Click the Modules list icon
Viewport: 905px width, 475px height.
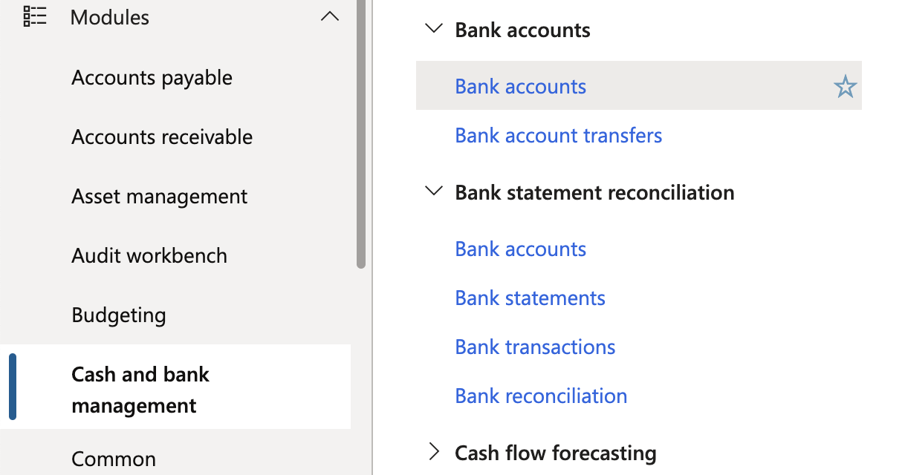[35, 16]
